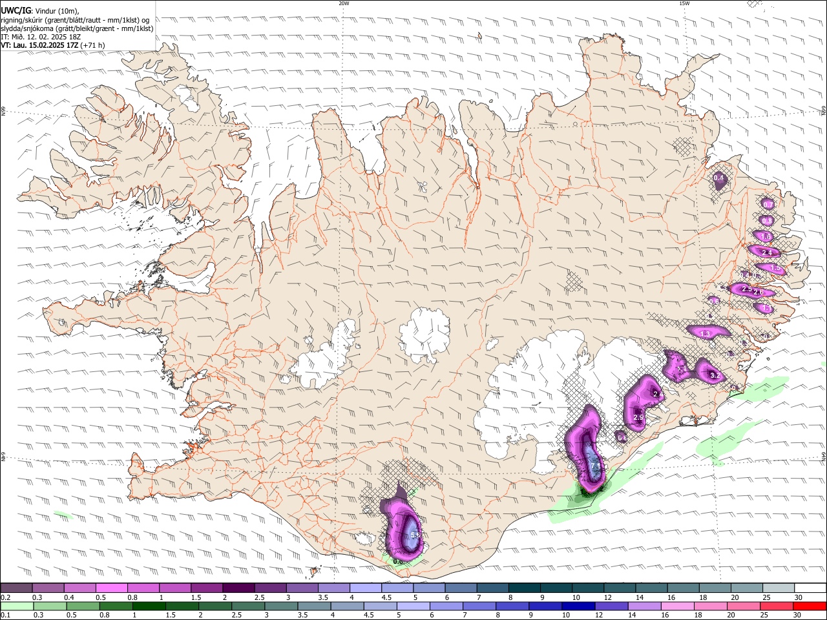Select the 3.2 precipitation label

[x=715, y=375]
